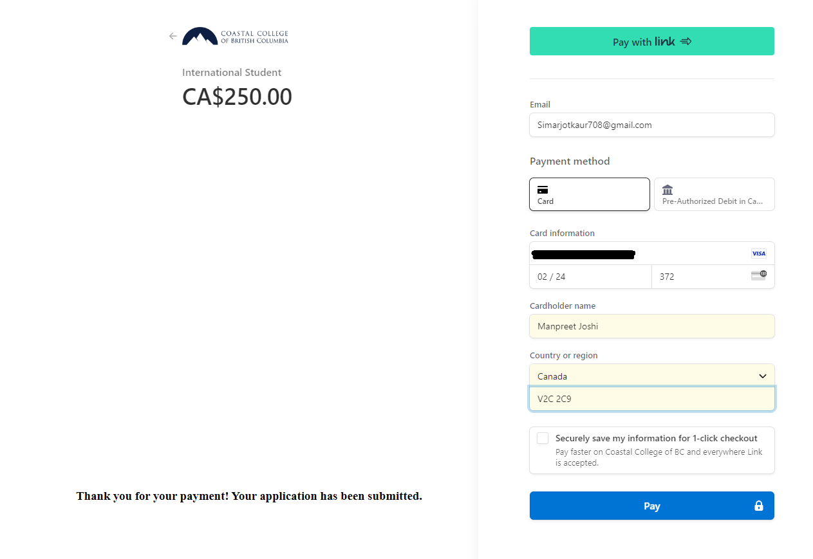Click the arrow icon on Pay with Link

[x=686, y=41]
